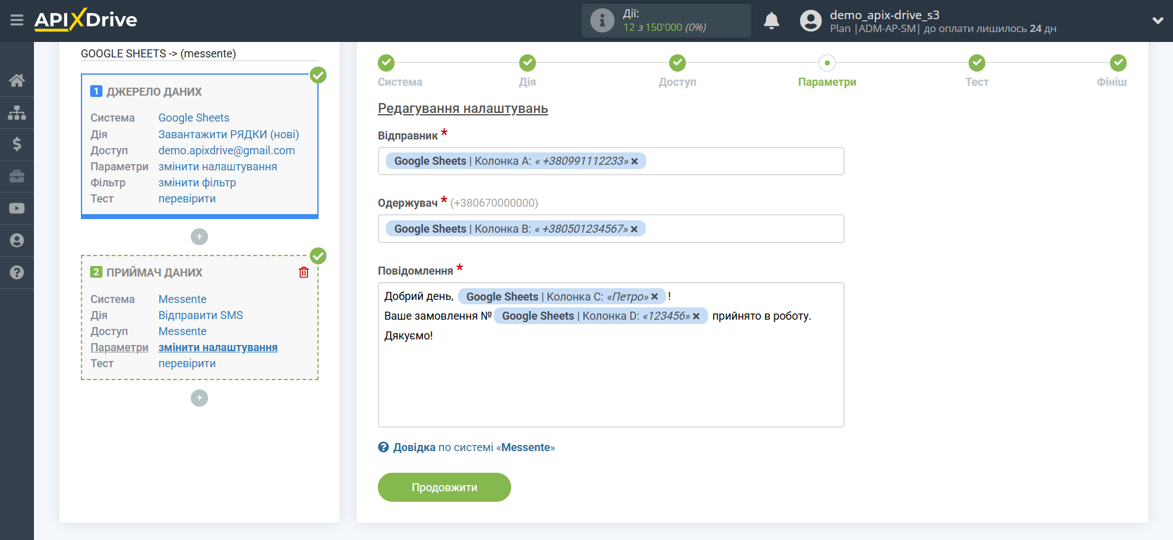The width and height of the screenshot is (1173, 540).
Task: Click the Дія step in the progress bar
Action: (x=527, y=71)
